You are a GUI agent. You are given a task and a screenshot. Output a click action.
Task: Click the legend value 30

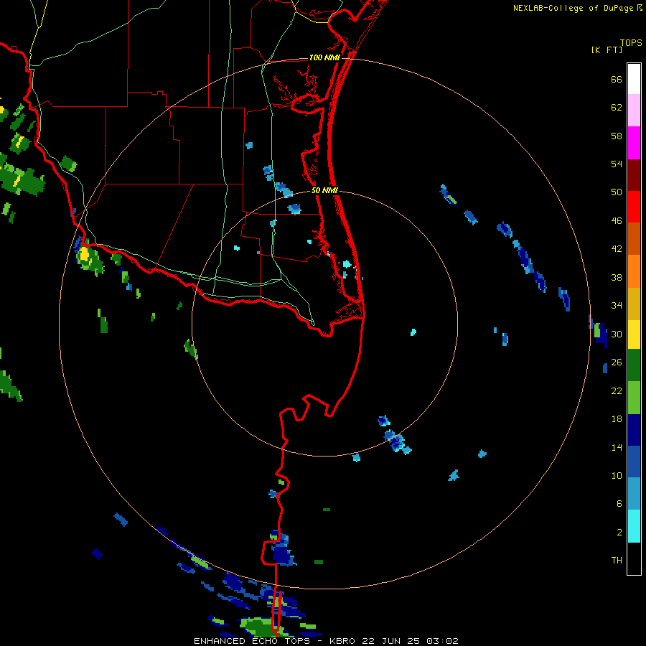click(x=617, y=334)
